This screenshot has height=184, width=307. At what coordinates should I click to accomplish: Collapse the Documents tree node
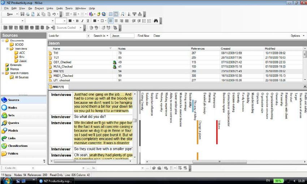[3, 40]
